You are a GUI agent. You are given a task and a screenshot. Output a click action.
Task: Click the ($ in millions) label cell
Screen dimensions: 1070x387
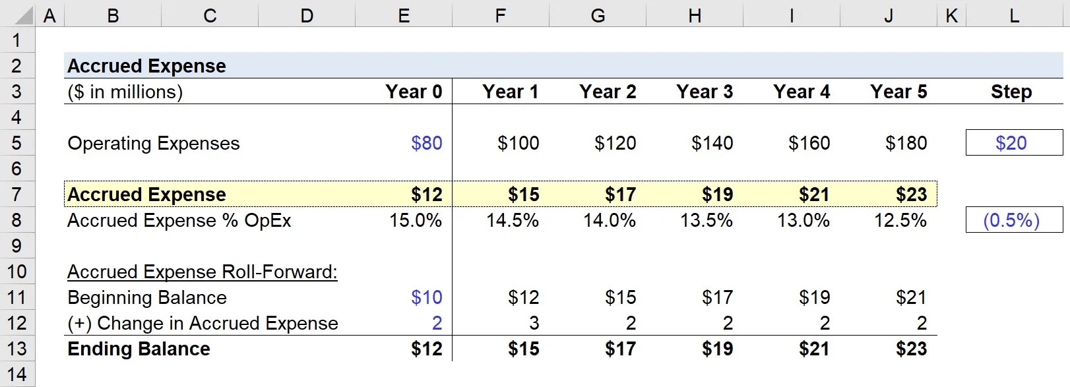point(125,92)
